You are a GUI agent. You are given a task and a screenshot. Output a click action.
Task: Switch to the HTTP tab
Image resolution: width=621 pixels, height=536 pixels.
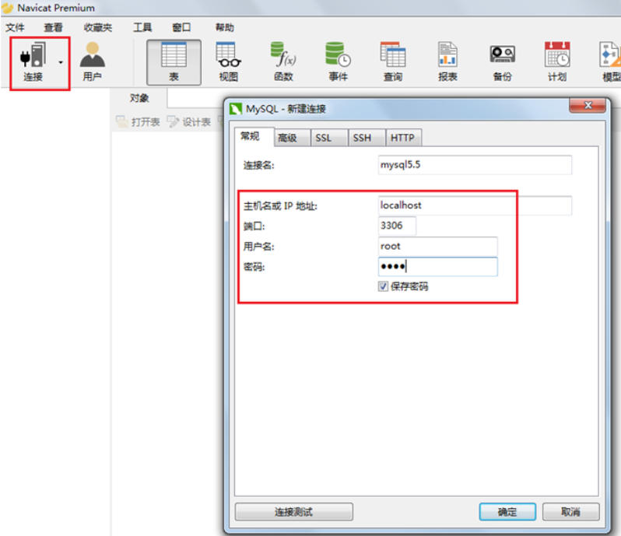click(403, 138)
